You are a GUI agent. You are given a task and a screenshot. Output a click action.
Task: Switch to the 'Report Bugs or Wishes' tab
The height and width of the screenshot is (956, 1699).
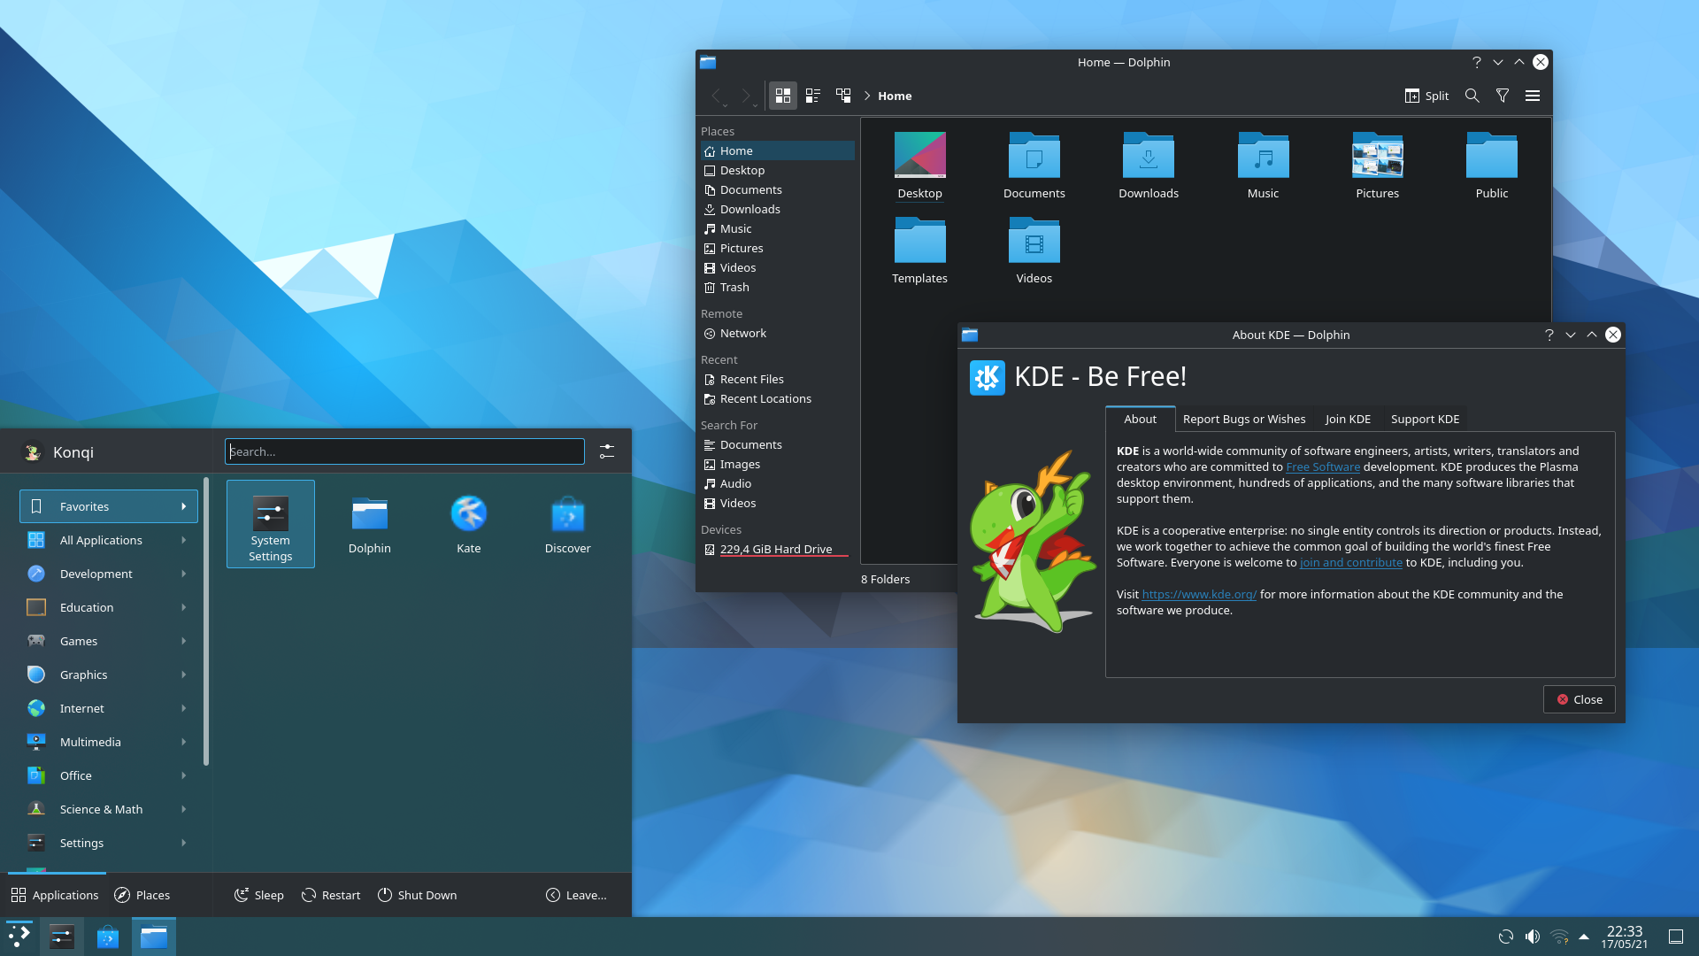tap(1242, 418)
